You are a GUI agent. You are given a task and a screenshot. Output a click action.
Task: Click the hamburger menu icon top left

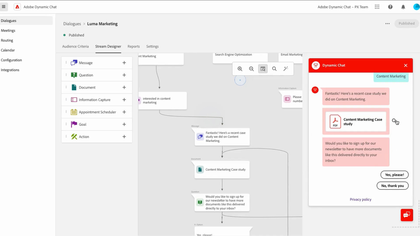[x=4, y=7]
